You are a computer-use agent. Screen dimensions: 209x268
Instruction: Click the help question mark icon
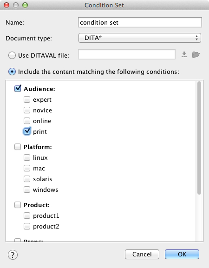pyautogui.click(x=13, y=255)
